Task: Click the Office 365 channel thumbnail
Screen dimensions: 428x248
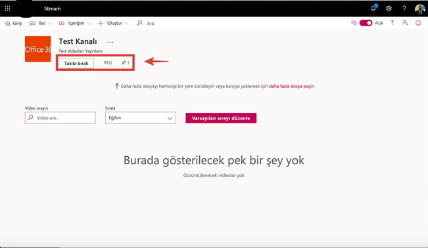Action: click(x=37, y=49)
